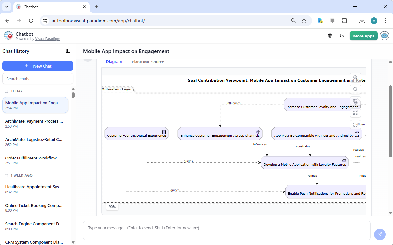This screenshot has height=245, width=393.
Task: Collapse the Chat History sidebar
Action: tap(68, 51)
